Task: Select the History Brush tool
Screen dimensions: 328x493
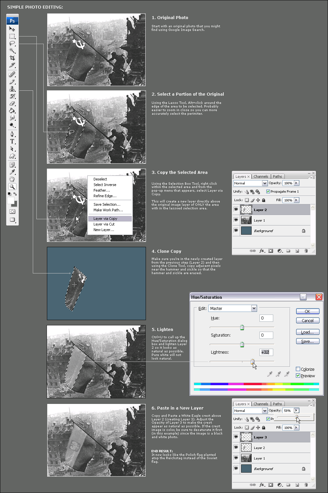Action: tap(12, 96)
